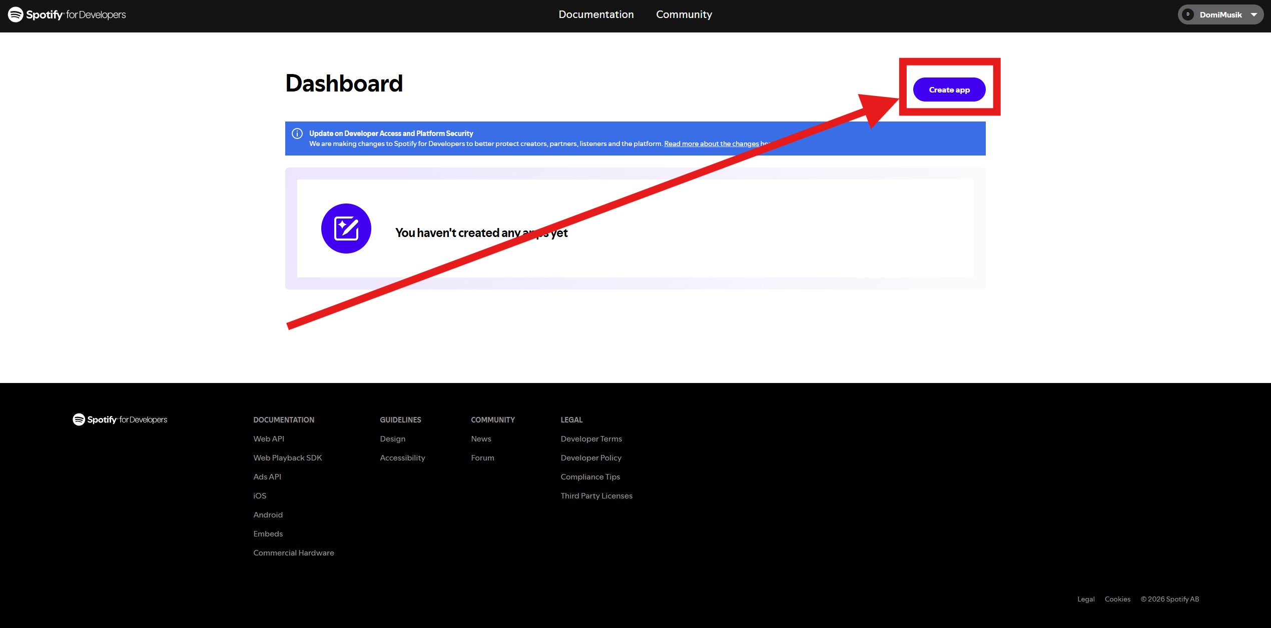Screen dimensions: 1271x628
Task: Click the Cookies link at page bottom
Action: (x=1117, y=598)
